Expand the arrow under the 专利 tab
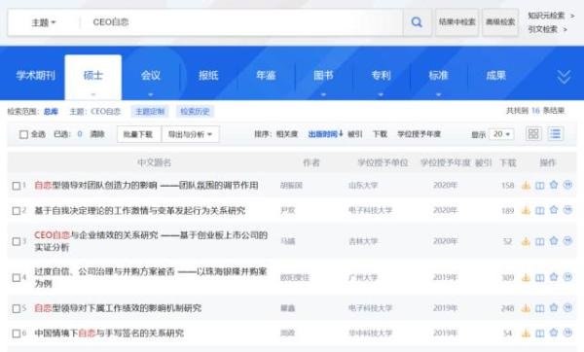The height and width of the screenshot is (352, 584). [381, 95]
